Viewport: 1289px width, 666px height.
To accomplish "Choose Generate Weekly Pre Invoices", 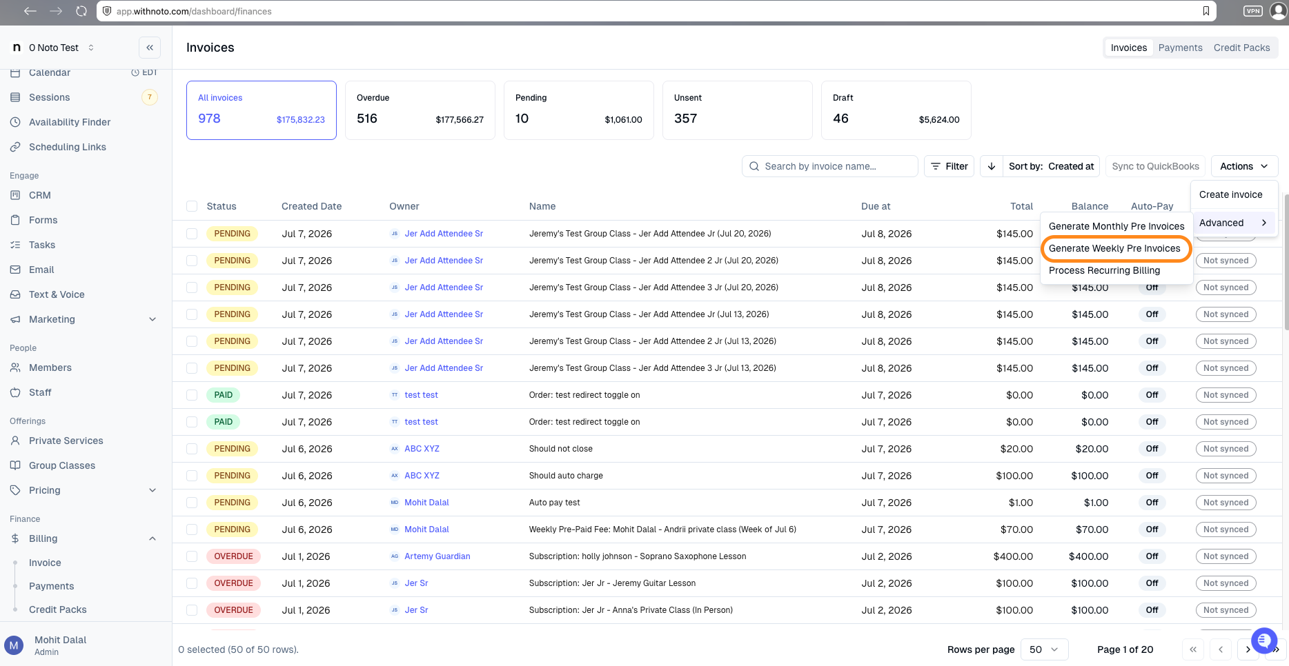I will point(1114,248).
